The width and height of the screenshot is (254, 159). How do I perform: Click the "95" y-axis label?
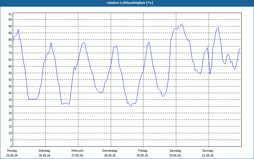(x=10, y=20)
